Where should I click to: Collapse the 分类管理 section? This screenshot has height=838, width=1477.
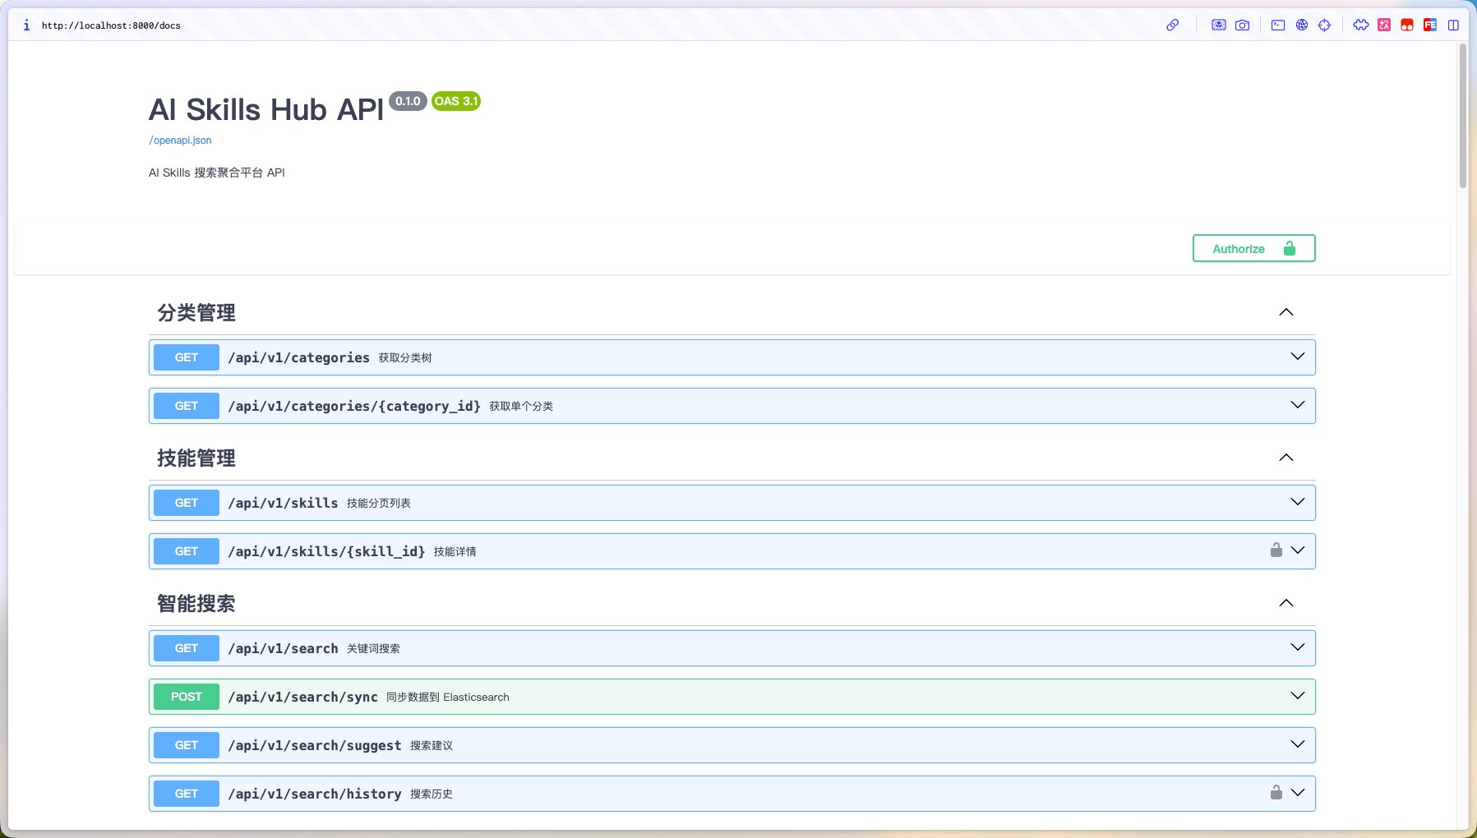pyautogui.click(x=1285, y=312)
